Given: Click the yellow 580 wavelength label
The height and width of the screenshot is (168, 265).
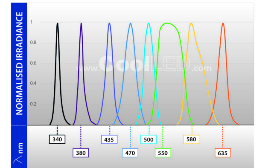Looking at the screenshot, I should (191, 139).
